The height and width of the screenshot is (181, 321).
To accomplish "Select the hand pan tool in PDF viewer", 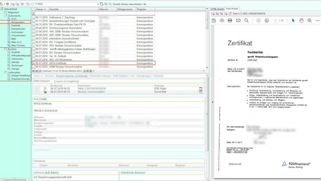I will pyautogui.click(x=301, y=21).
